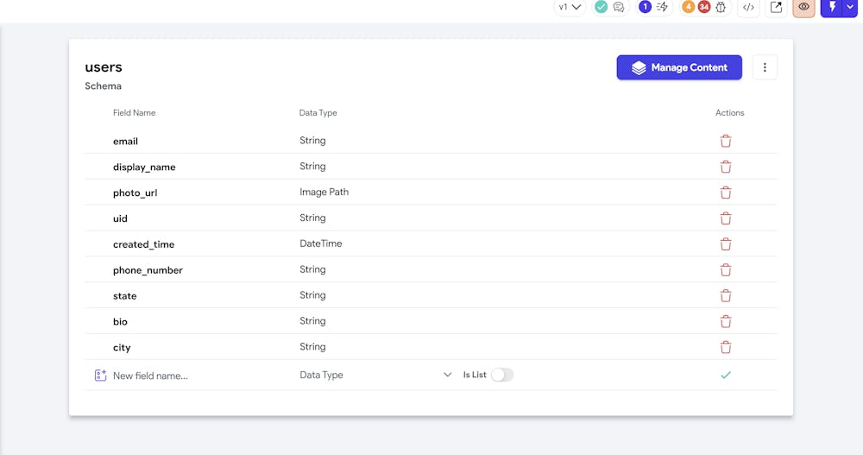Open the code view icon

[748, 7]
